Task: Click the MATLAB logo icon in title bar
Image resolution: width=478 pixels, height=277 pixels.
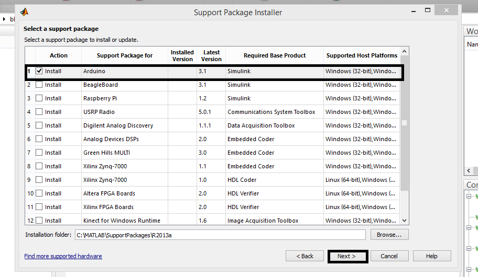Action: click(24, 12)
